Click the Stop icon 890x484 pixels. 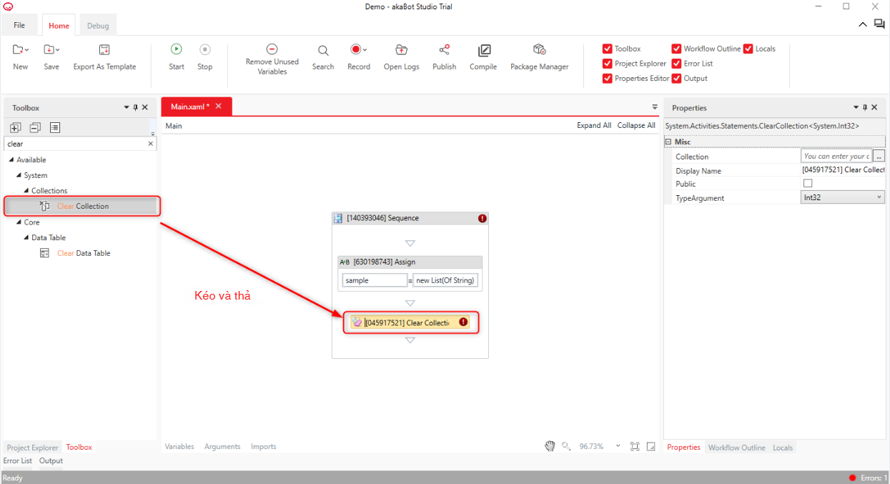tap(205, 49)
